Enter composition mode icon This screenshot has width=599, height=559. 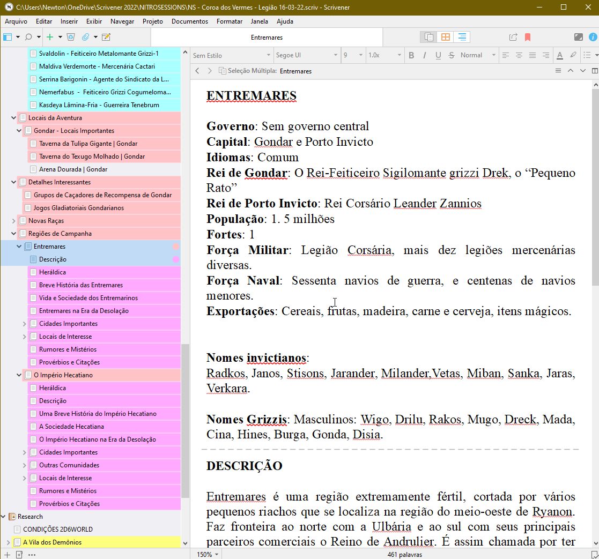pos(579,37)
